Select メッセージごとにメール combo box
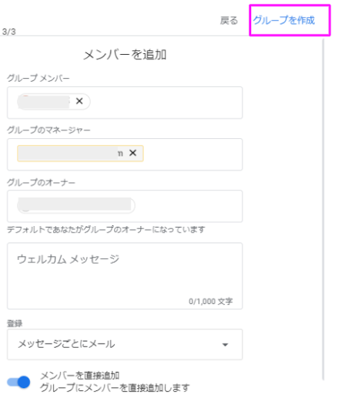This screenshot has height=395, width=338. (125, 344)
